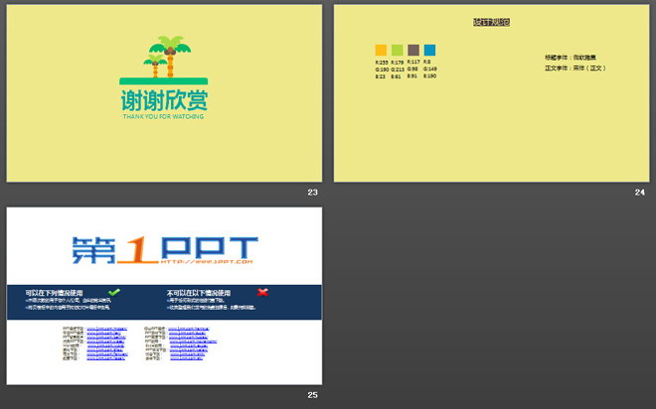This screenshot has width=656, height=409.
Task: Open the first link in right link column
Action: coord(189,329)
